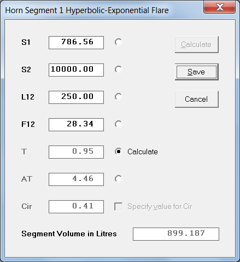Select the S1 radio button
The width and height of the screenshot is (240, 262).
click(x=119, y=42)
